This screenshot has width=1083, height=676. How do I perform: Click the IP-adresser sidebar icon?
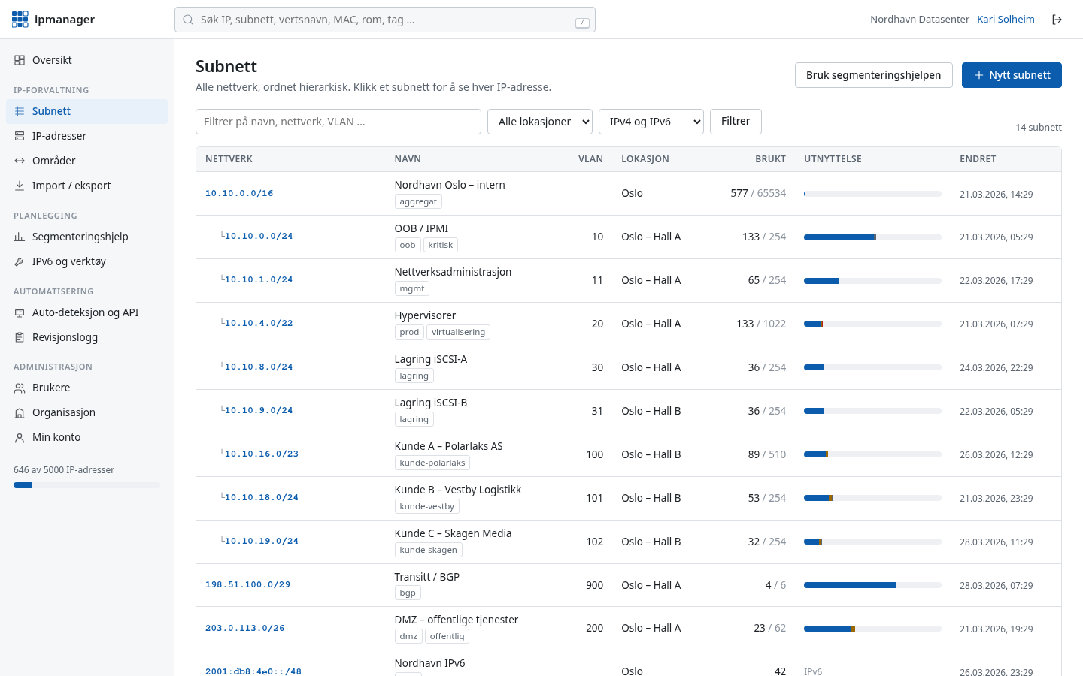pos(20,136)
